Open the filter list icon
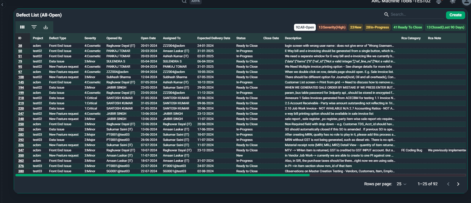 [x=34, y=27]
